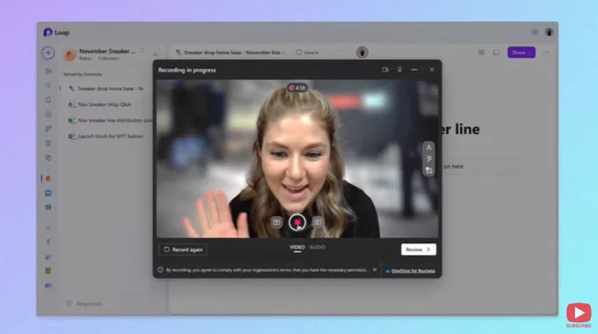
Task: Click 'Sorted by hierarchy' label
Action: pyautogui.click(x=83, y=75)
